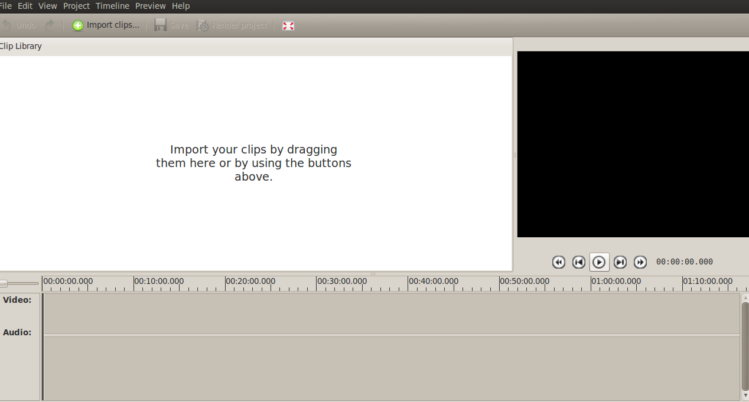Open the View menu
749x402 pixels.
[x=48, y=6]
